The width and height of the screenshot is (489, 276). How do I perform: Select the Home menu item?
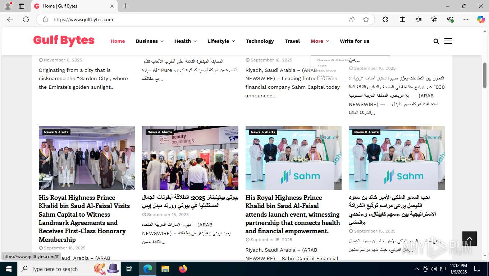tap(118, 41)
